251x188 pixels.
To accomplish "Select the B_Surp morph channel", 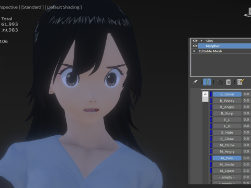I will 227,113.
